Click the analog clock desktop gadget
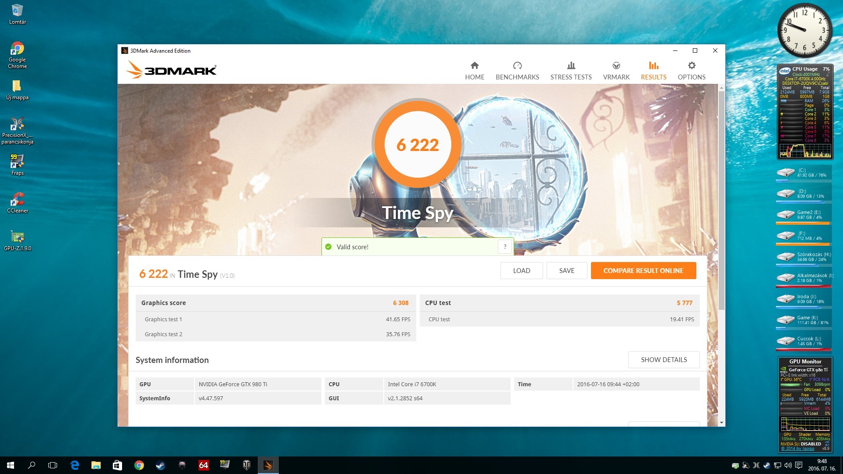 pos(804,30)
